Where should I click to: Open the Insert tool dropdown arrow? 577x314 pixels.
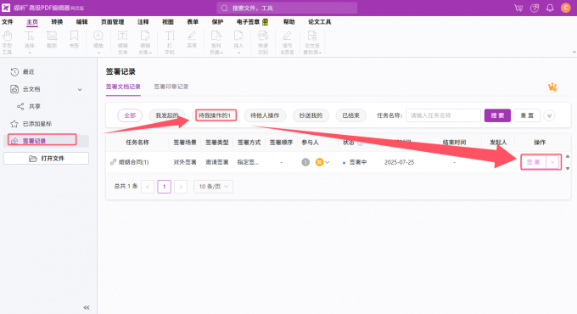coord(238,53)
